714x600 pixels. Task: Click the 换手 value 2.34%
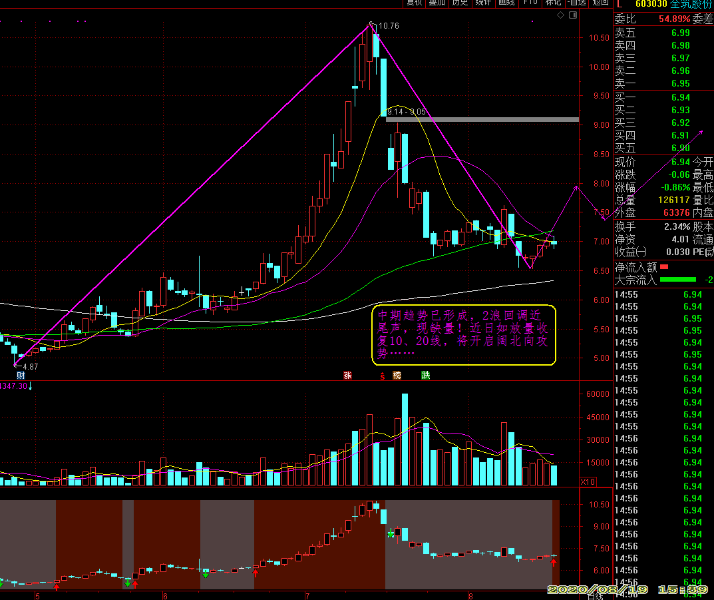[x=677, y=226]
